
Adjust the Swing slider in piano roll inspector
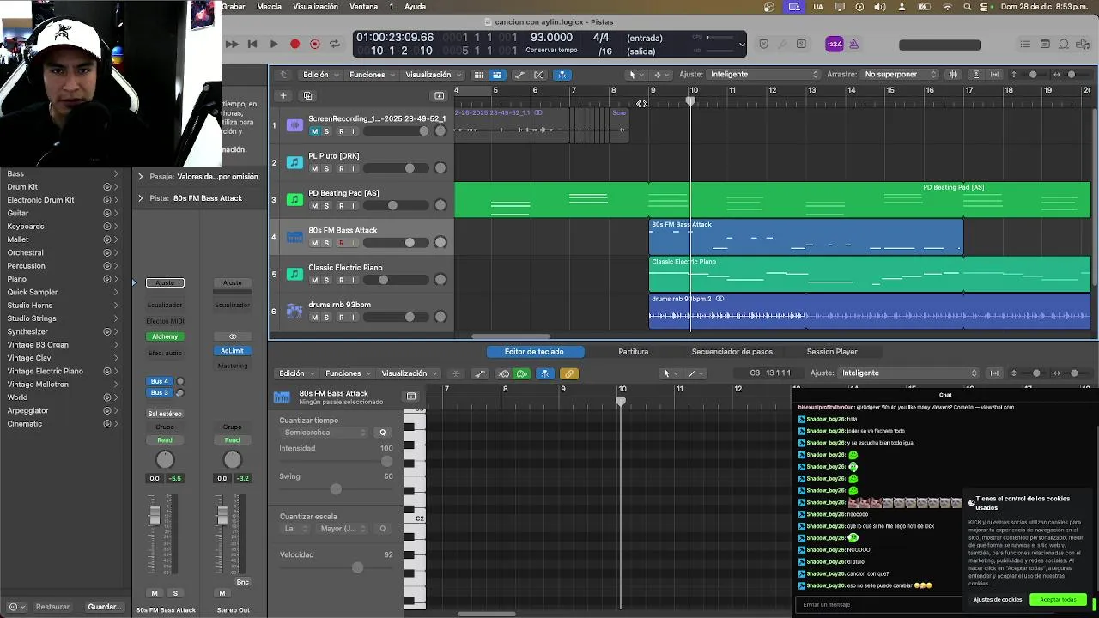point(336,489)
